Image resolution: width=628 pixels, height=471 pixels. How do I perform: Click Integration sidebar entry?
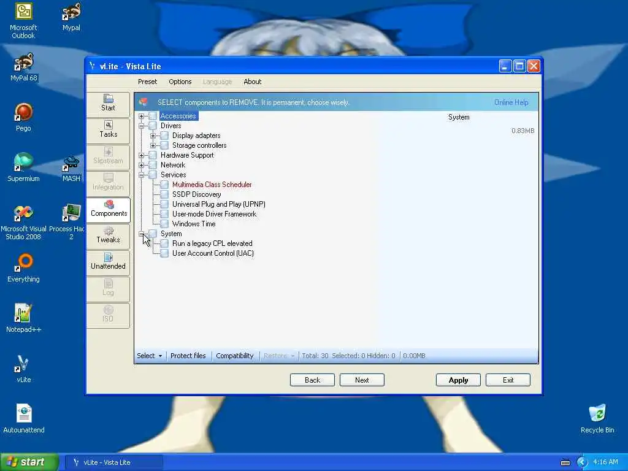[108, 183]
